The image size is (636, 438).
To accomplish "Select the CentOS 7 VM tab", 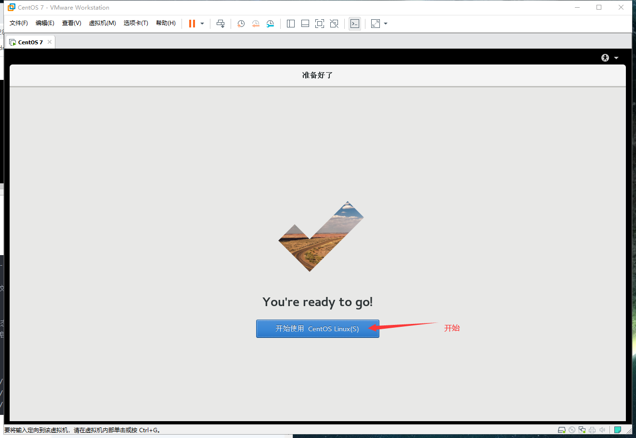I will 30,42.
